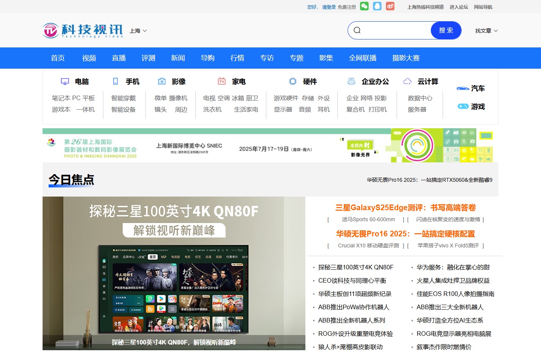Open news item ROG外设升级重塑电竞体验
Image resolution: width=541 pixels, height=354 pixels.
coord(356,334)
